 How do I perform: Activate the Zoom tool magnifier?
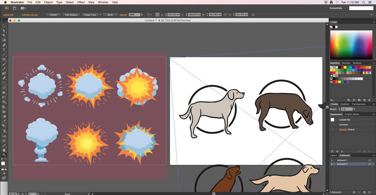pos(4,155)
